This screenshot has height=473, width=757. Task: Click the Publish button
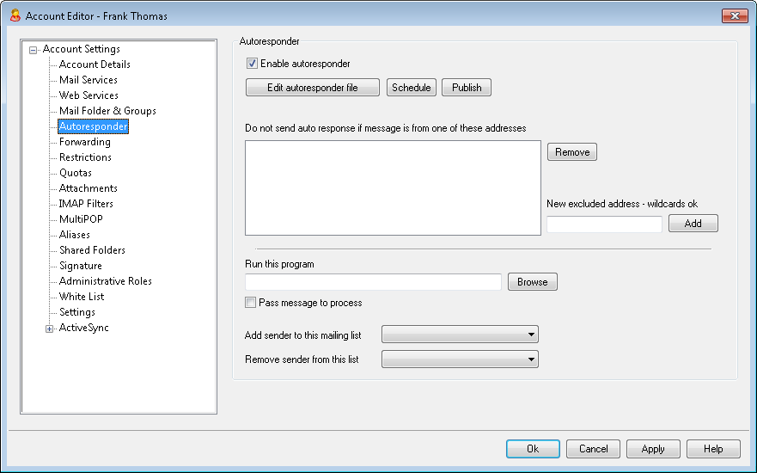[467, 88]
